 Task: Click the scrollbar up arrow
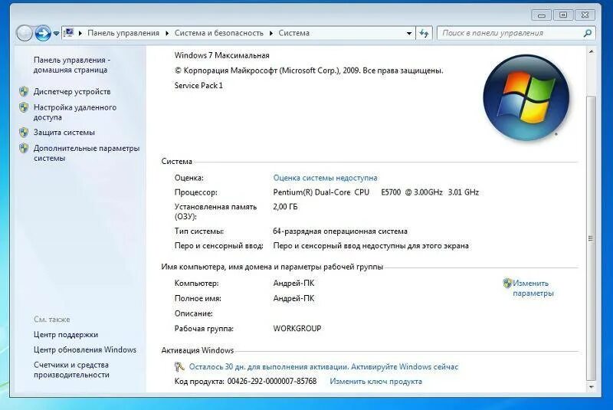pyautogui.click(x=591, y=51)
